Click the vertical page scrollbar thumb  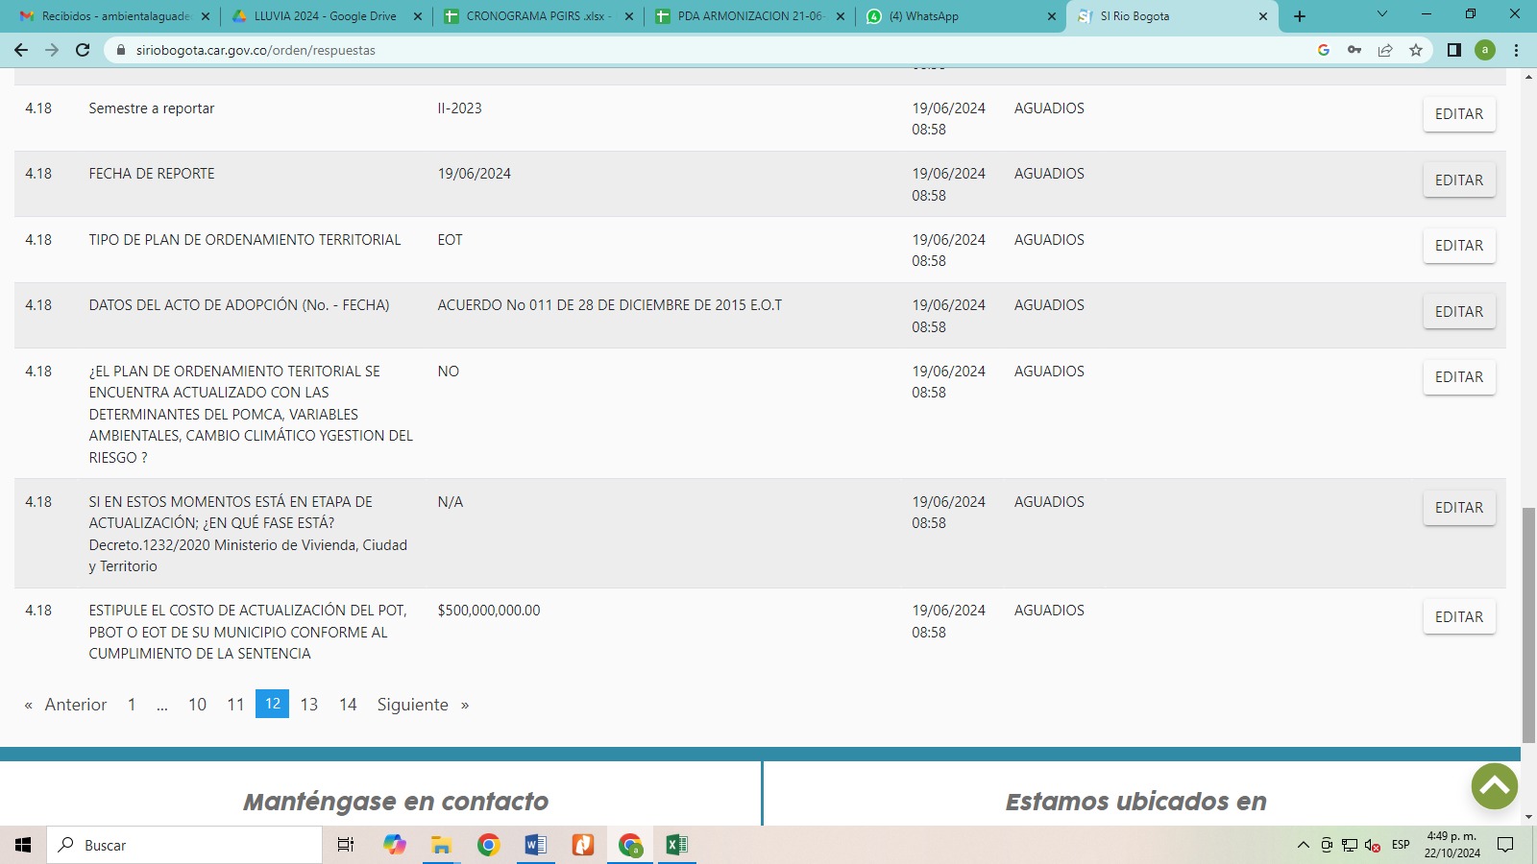click(x=1528, y=624)
